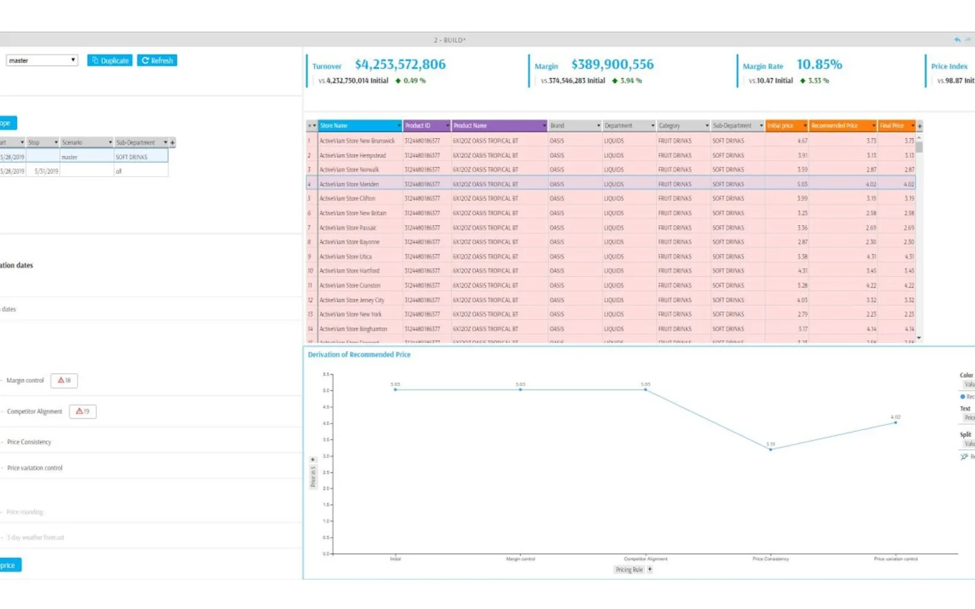The height and width of the screenshot is (609, 975).
Task: Open the Stop column dropdown in scope table
Action: point(56,143)
